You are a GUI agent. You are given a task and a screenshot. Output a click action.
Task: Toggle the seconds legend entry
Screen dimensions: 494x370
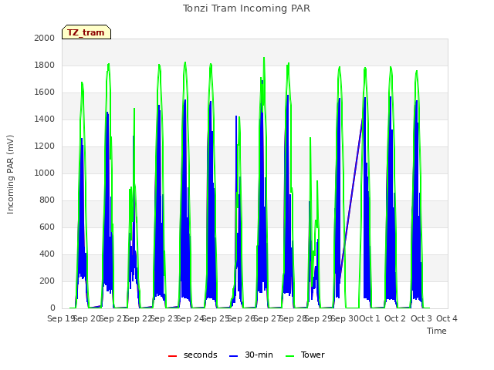[x=193, y=355]
